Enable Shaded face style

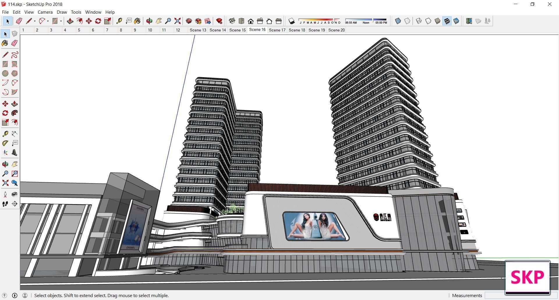click(437, 21)
